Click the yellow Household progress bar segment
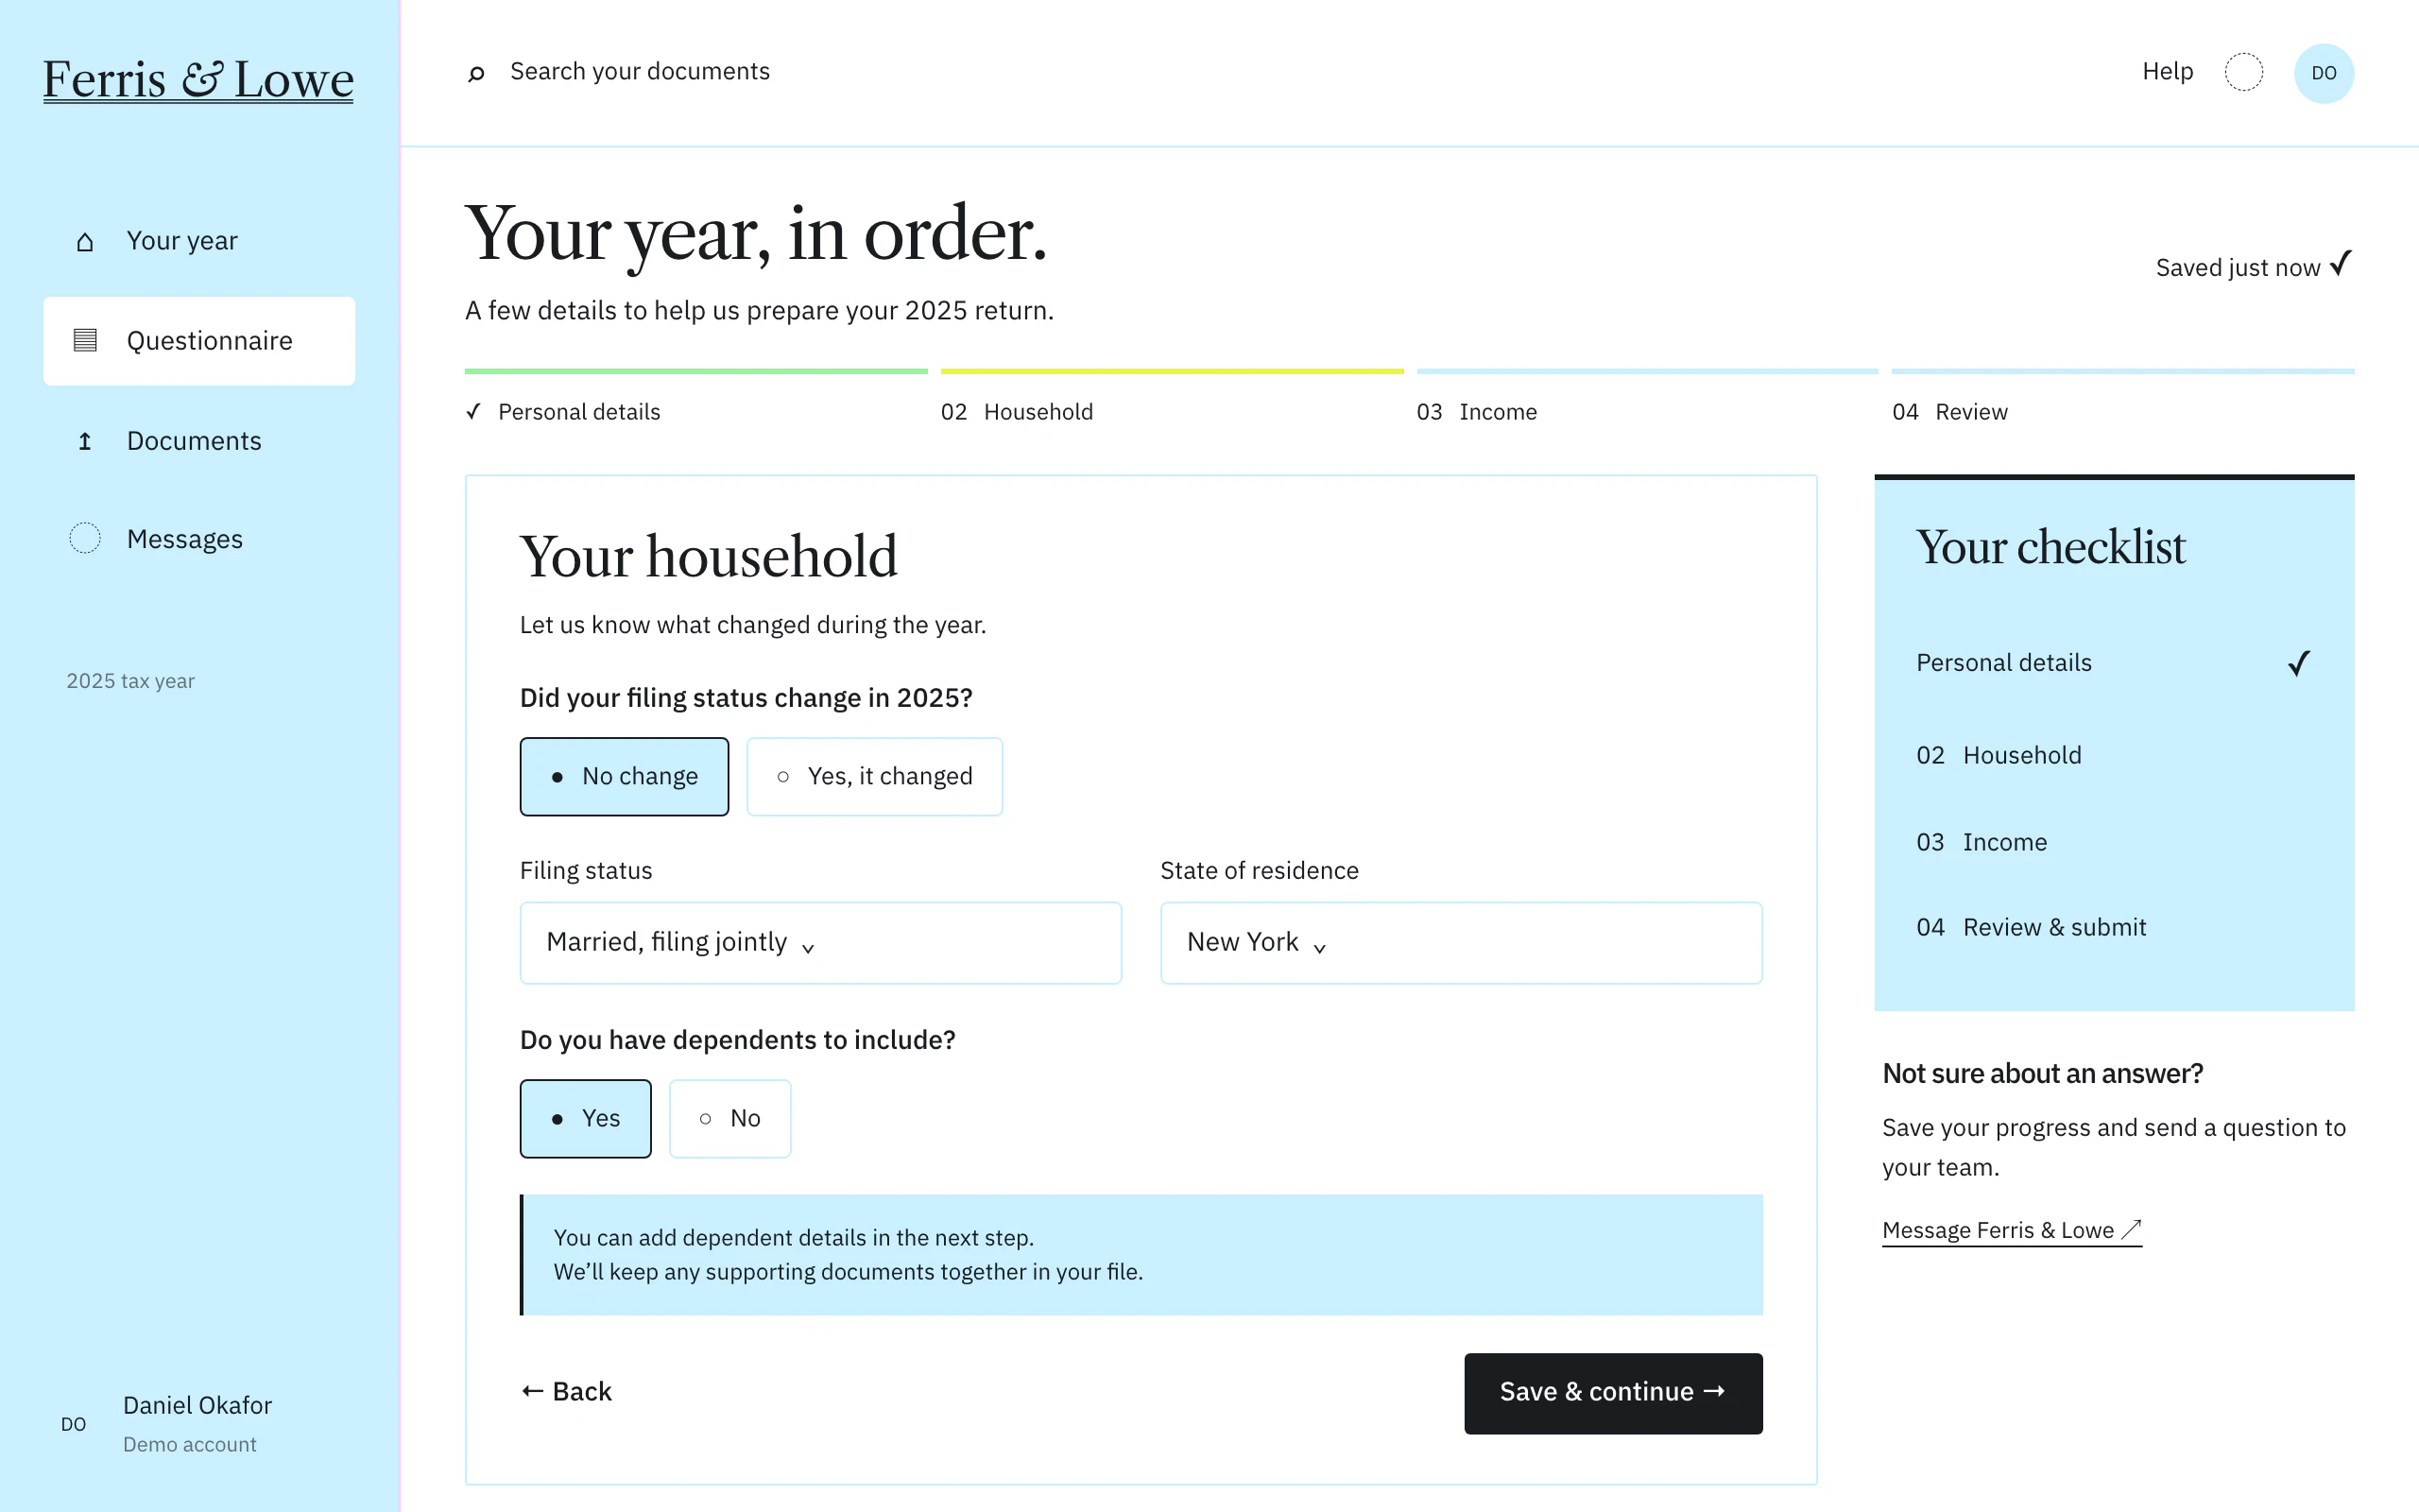The width and height of the screenshot is (2419, 1512). (1172, 371)
